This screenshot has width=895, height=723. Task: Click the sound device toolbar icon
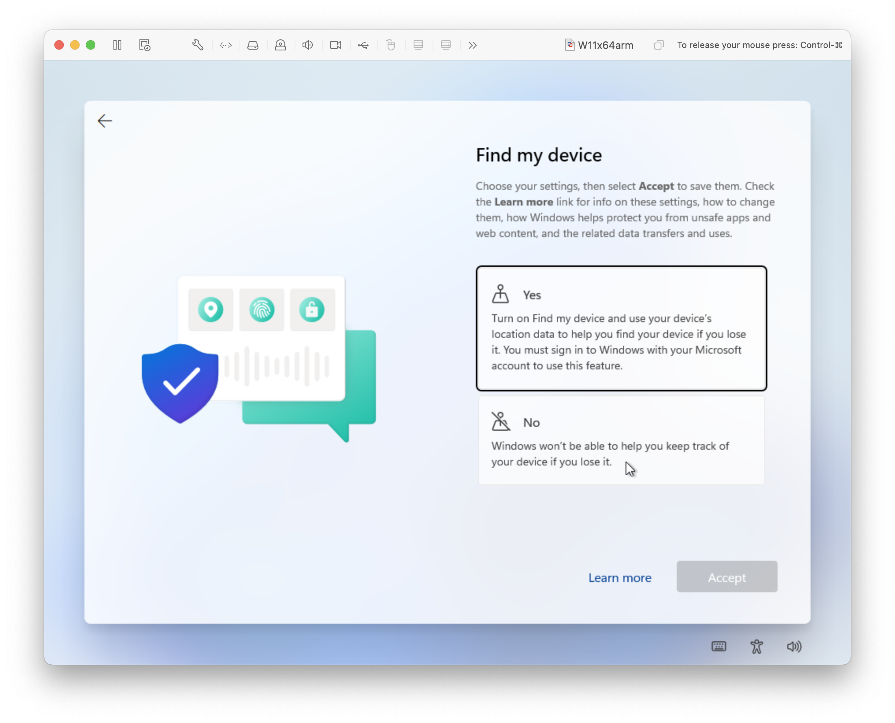click(x=308, y=45)
